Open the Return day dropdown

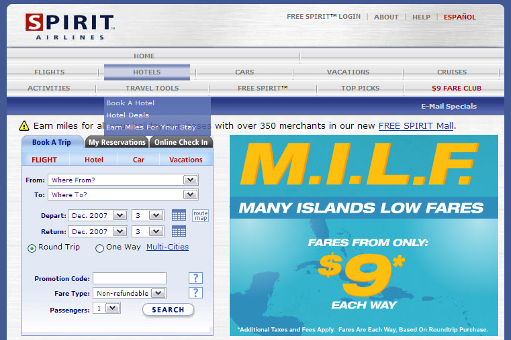(156, 231)
